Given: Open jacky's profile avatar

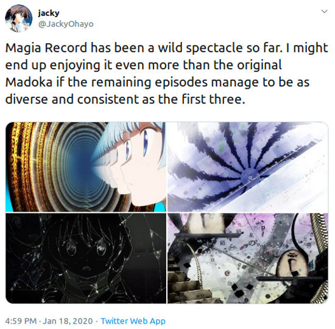Looking at the screenshot, I should click(19, 18).
